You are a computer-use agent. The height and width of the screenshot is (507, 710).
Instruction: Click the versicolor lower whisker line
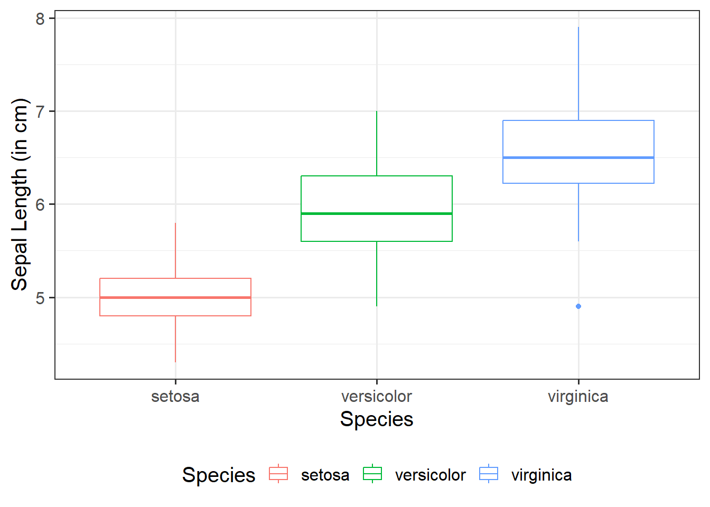pyautogui.click(x=377, y=274)
